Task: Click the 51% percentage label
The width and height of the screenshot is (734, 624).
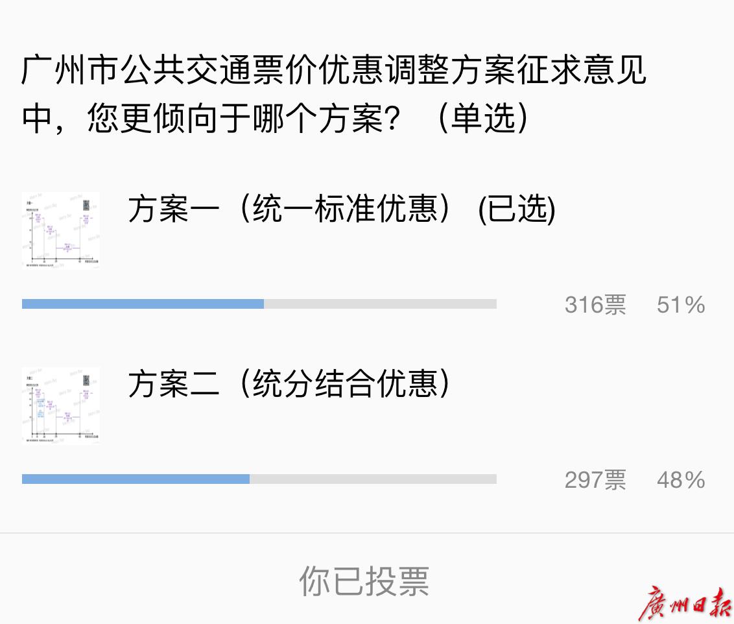Action: [x=680, y=305]
